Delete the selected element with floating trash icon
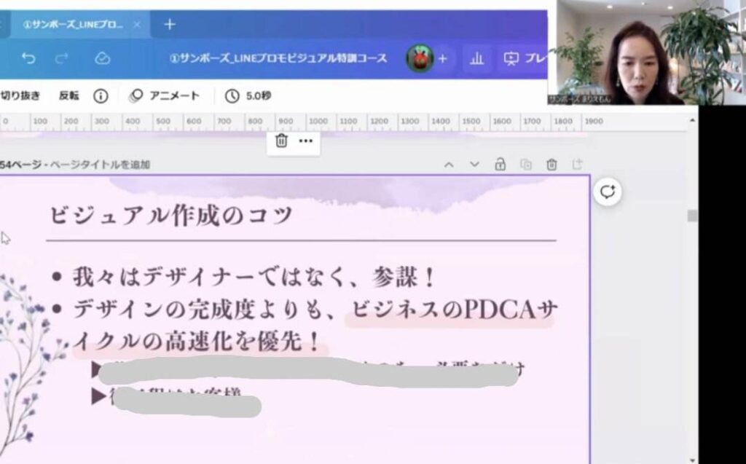This screenshot has height=464, width=746. point(281,141)
